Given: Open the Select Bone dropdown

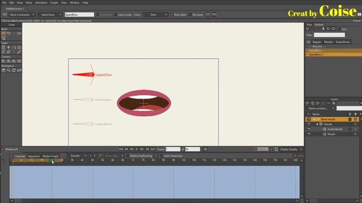Looking at the screenshot, I should (50, 15).
